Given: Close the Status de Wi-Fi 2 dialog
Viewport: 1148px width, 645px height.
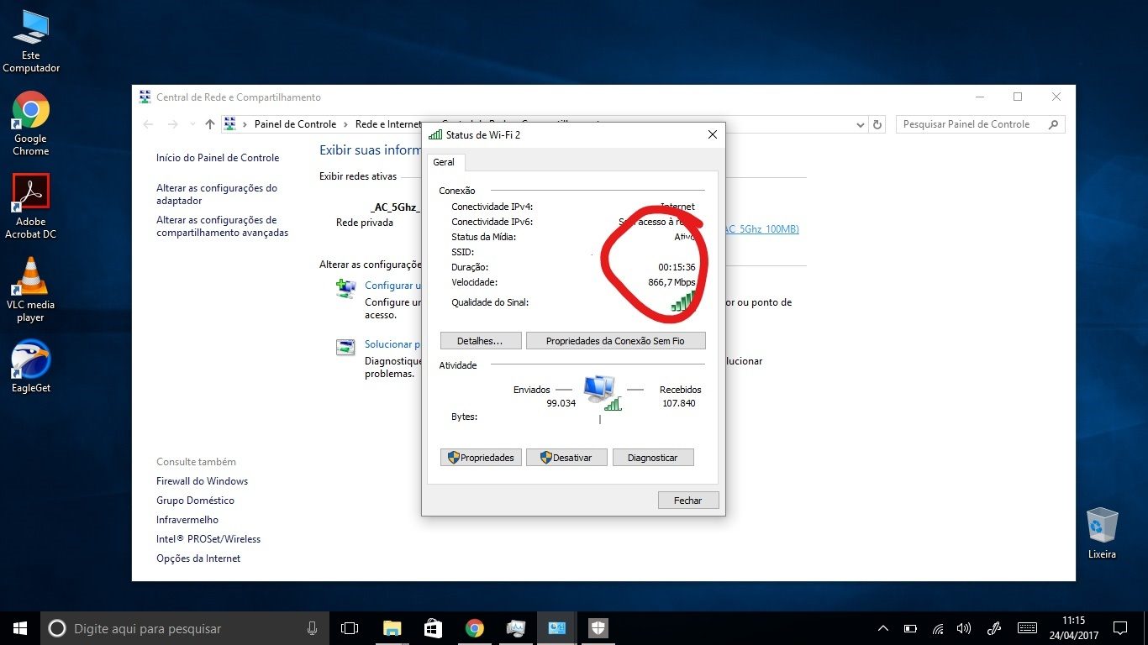Looking at the screenshot, I should pos(712,134).
